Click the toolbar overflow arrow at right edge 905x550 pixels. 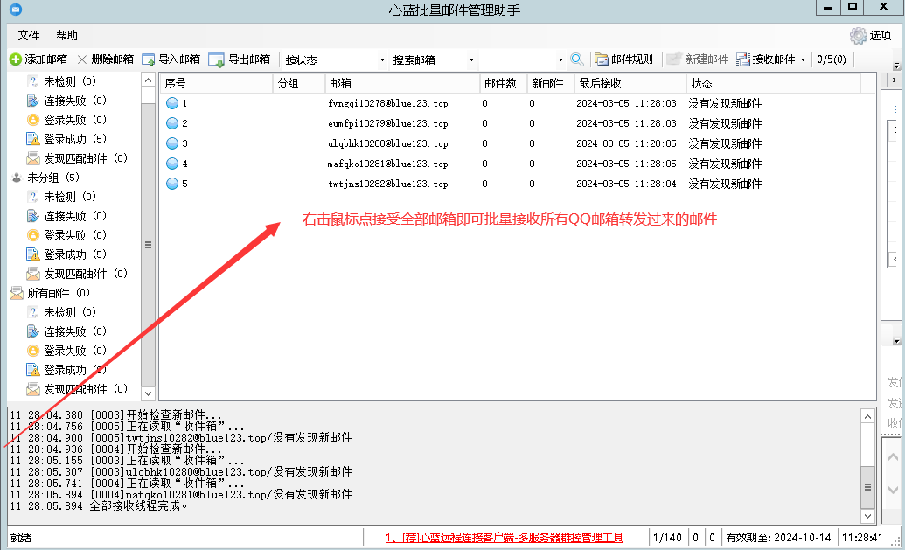click(x=896, y=66)
